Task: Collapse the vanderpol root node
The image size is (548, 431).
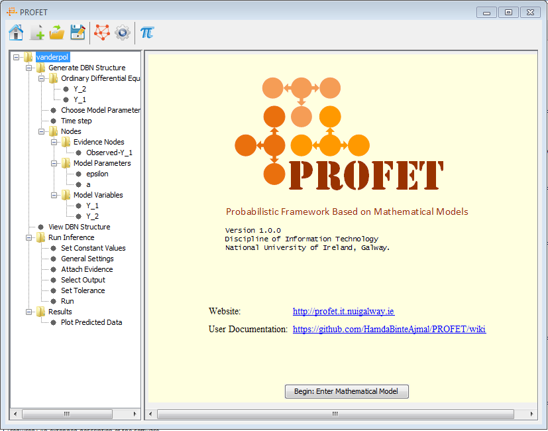Action: click(16, 57)
